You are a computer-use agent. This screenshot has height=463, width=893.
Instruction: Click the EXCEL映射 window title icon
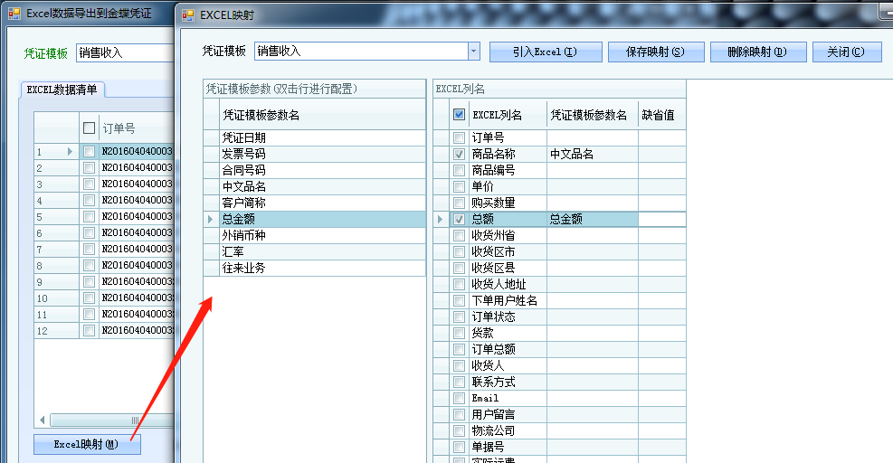point(188,15)
